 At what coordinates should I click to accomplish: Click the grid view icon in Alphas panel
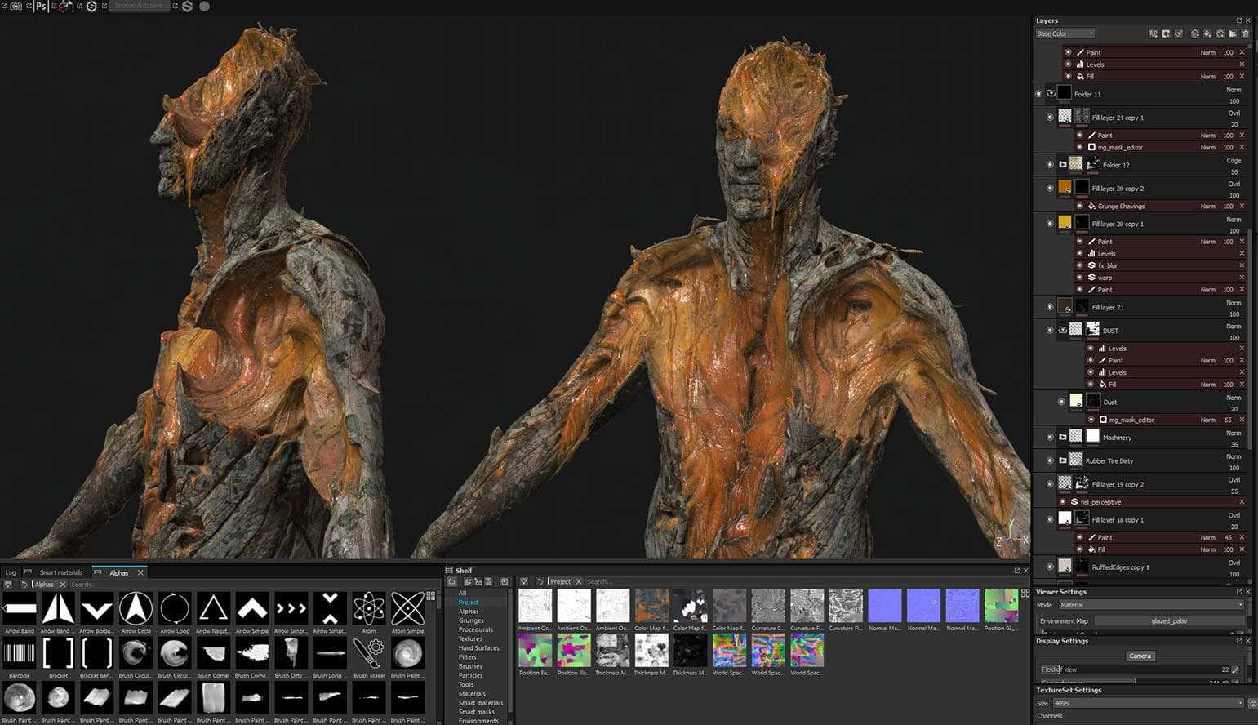(x=431, y=595)
